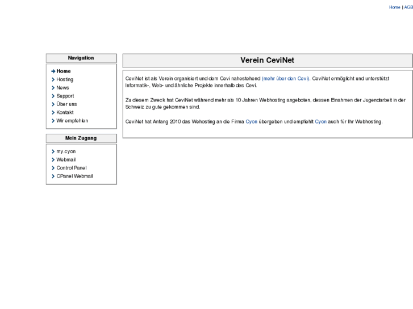Click the Cyon link after 'empfiehlt'
This screenshot has height=309, width=413.
click(320, 121)
